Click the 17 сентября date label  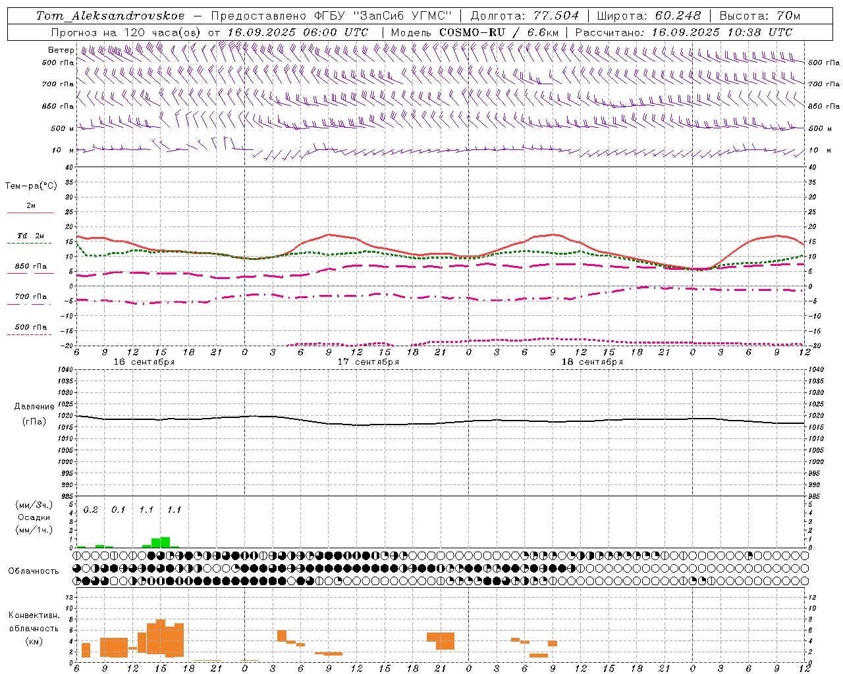(x=368, y=362)
